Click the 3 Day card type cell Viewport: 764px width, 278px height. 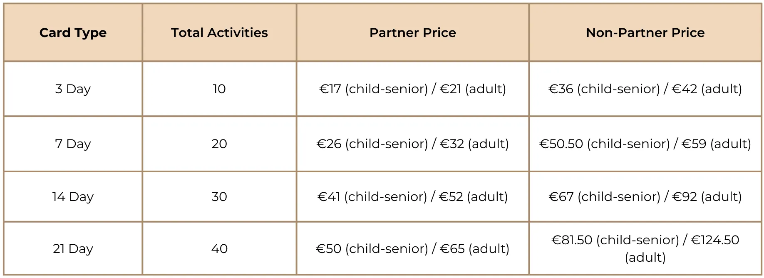tap(73, 89)
